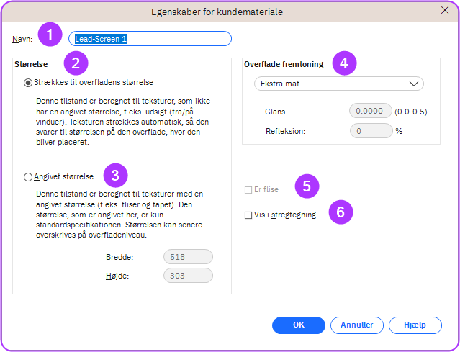This screenshot has width=460, height=352.
Task: Click the purple badge number 2
Action: pos(75,64)
